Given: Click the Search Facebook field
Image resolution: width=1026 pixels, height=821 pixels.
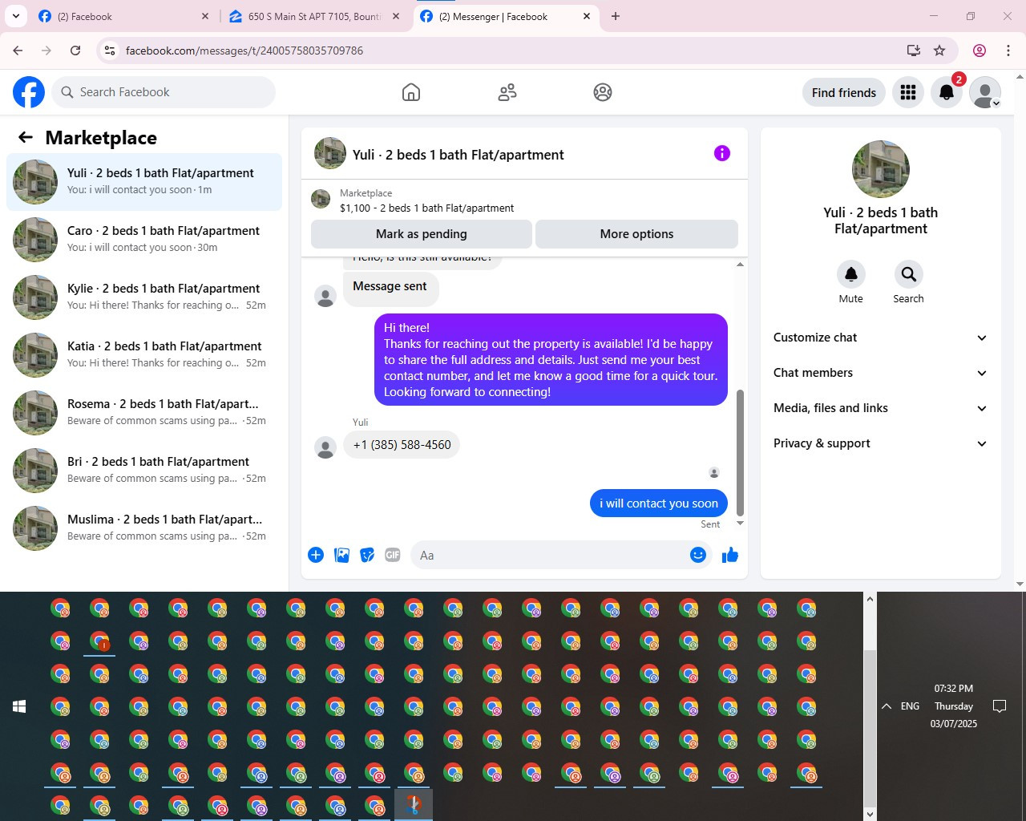Looking at the screenshot, I should coord(164,92).
